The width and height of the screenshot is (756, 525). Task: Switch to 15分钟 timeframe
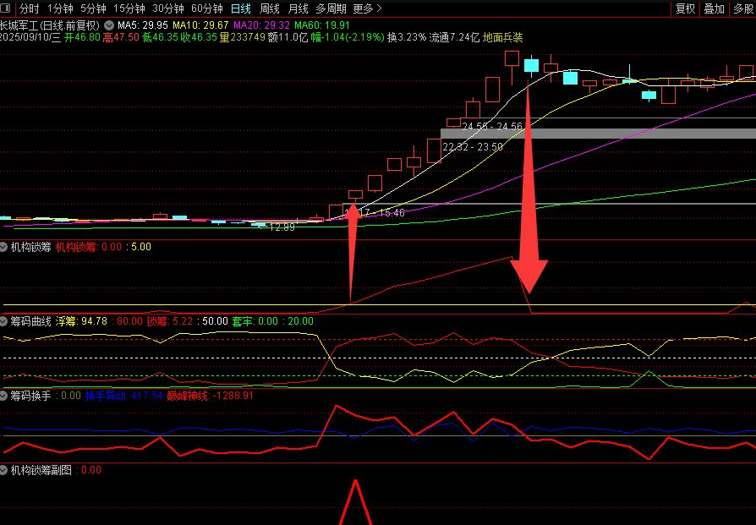(x=129, y=8)
